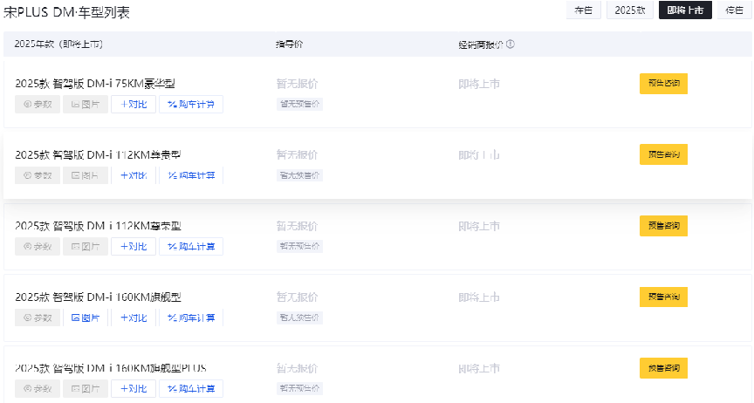Viewport: 754px width, 403px height.
Task: Add 160KM旗舰型PLUS to 对比 comparison
Action: [134, 388]
